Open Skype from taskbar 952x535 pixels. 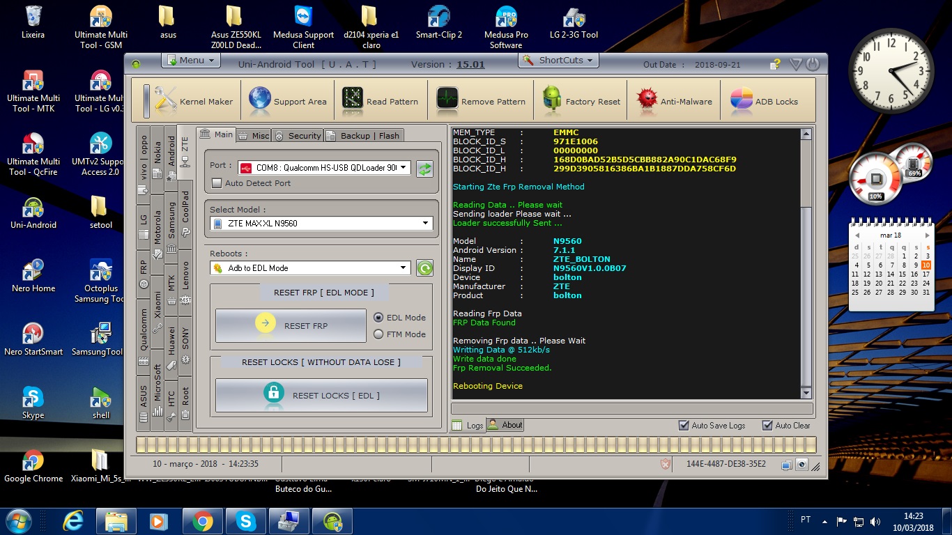(245, 520)
